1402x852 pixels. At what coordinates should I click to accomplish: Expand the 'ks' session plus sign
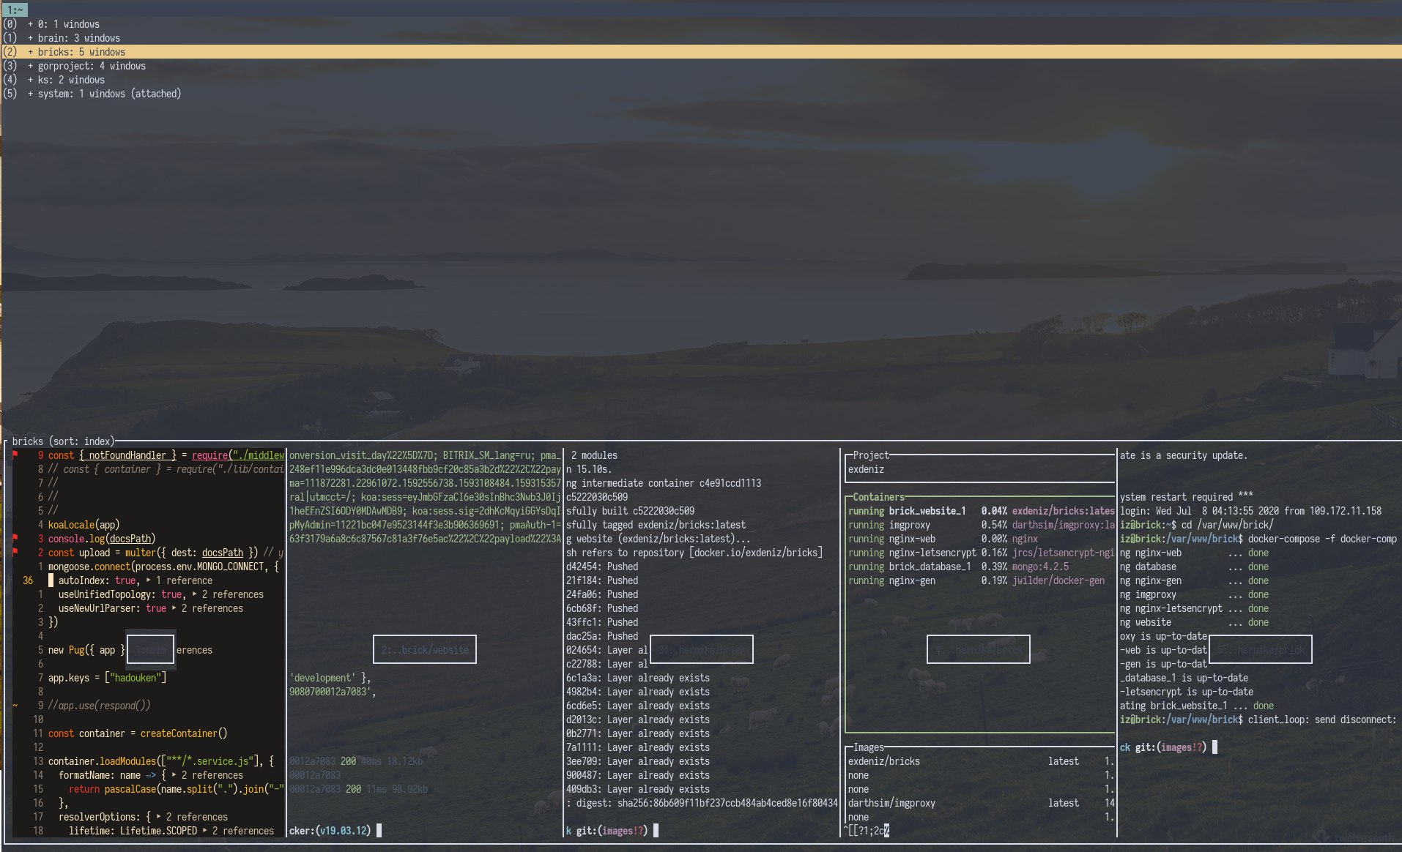[x=30, y=80]
